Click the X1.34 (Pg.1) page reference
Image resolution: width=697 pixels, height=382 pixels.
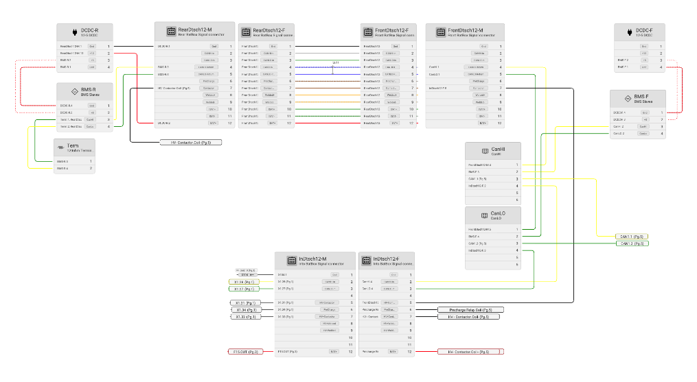(x=246, y=310)
